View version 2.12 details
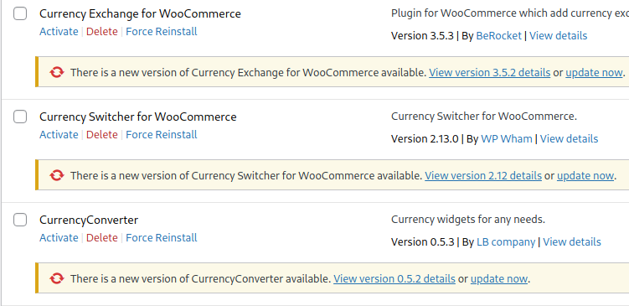The height and width of the screenshot is (306, 629). (x=483, y=175)
